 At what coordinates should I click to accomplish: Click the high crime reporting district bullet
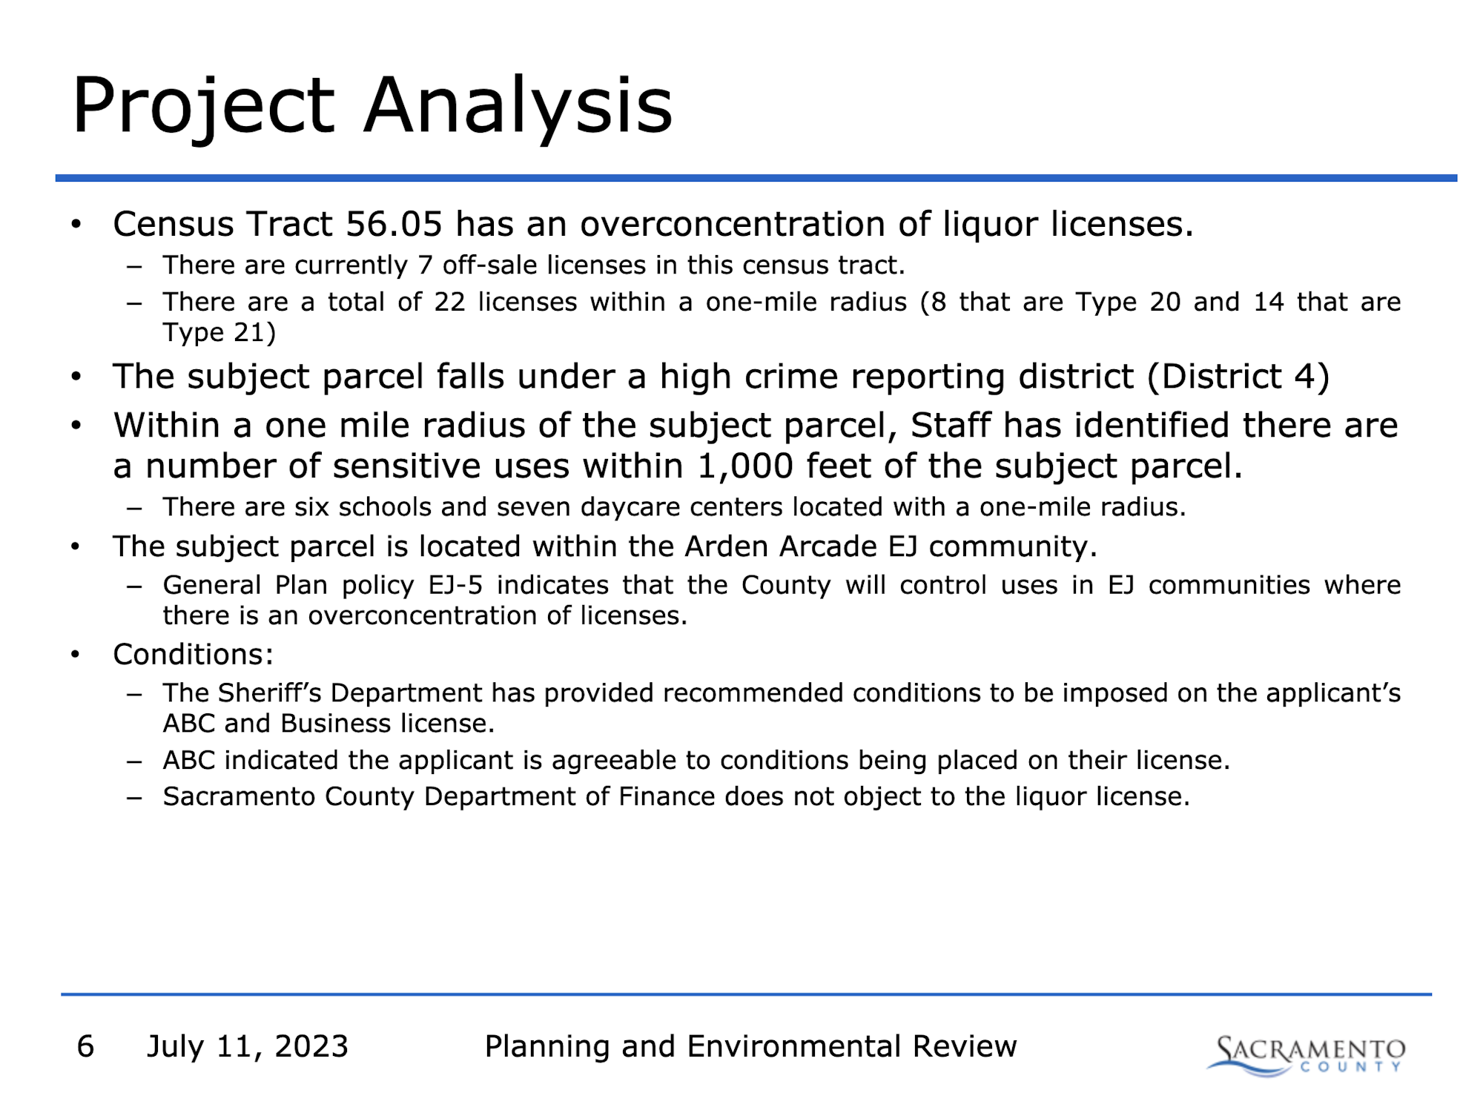coord(721,377)
